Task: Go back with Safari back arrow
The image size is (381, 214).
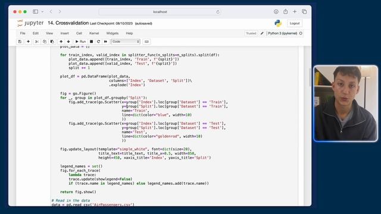Action: (x=51, y=12)
